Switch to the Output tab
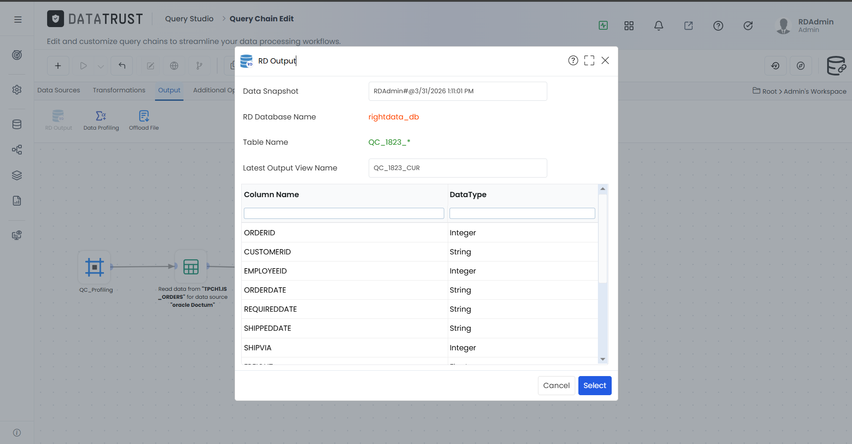 tap(169, 90)
